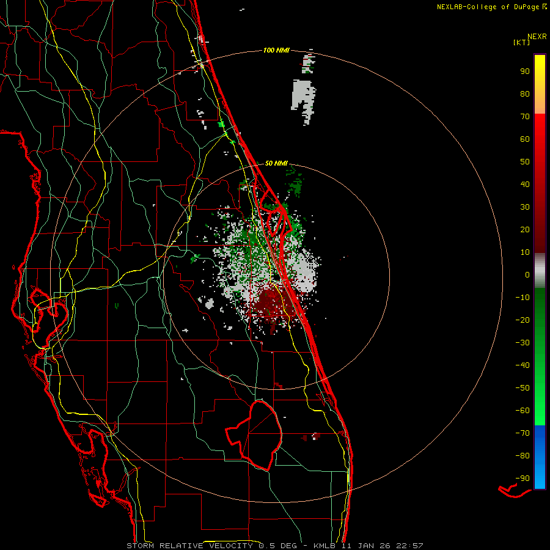Image resolution: width=550 pixels, height=550 pixels.
Task: Click the -40 scale value
Action: coord(522,365)
